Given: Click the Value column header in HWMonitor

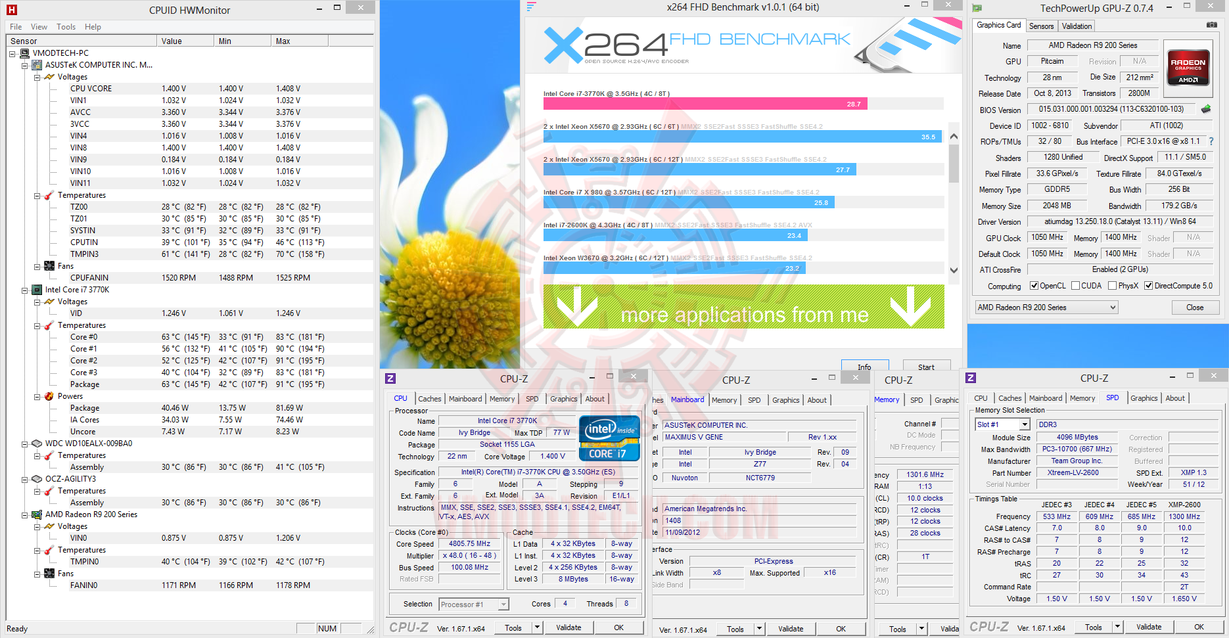Looking at the screenshot, I should pyautogui.click(x=185, y=41).
